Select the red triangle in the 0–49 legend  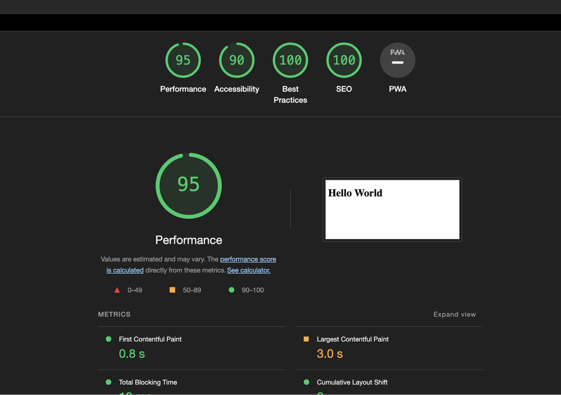pyautogui.click(x=117, y=290)
